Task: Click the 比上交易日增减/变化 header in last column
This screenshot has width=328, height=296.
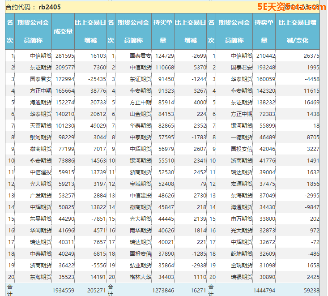Action: 298,31
